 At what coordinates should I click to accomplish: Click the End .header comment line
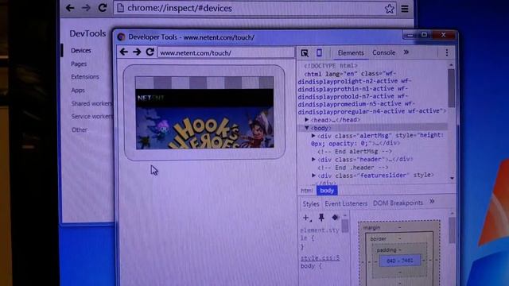[353, 168]
